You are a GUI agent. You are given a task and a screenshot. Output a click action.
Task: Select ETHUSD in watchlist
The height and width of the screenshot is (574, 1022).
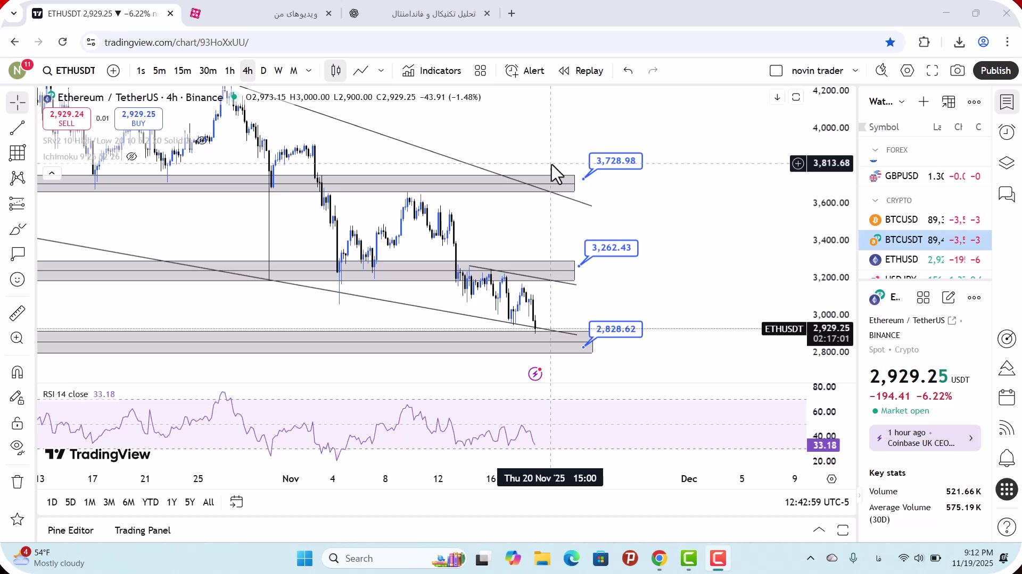tap(925, 259)
